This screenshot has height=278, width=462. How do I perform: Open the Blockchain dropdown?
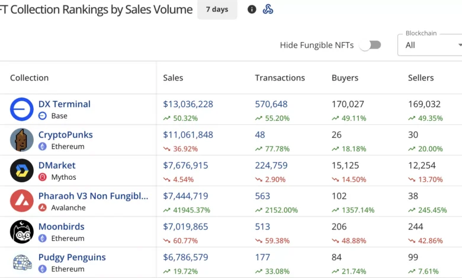click(431, 45)
